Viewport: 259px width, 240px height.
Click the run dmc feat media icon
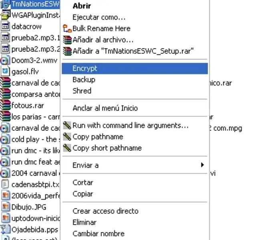point(5,162)
